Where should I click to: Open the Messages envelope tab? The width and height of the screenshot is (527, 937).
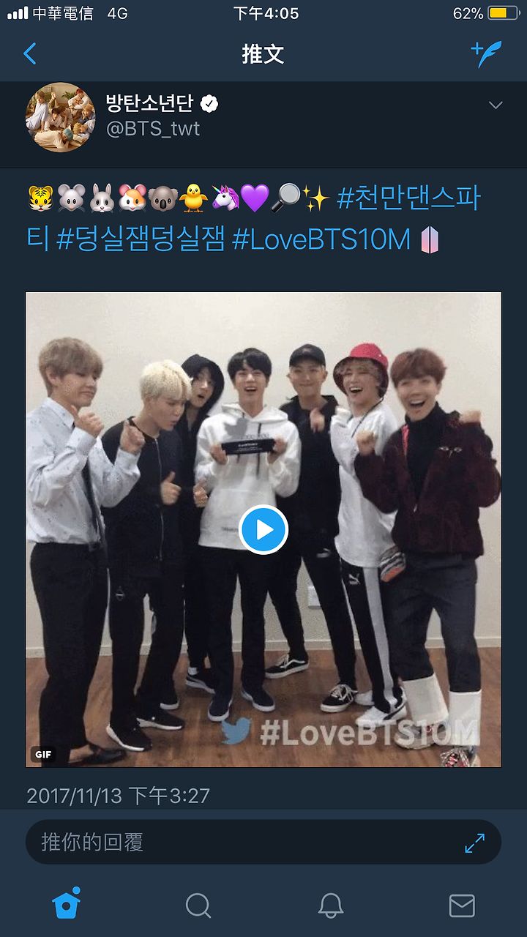point(462,906)
